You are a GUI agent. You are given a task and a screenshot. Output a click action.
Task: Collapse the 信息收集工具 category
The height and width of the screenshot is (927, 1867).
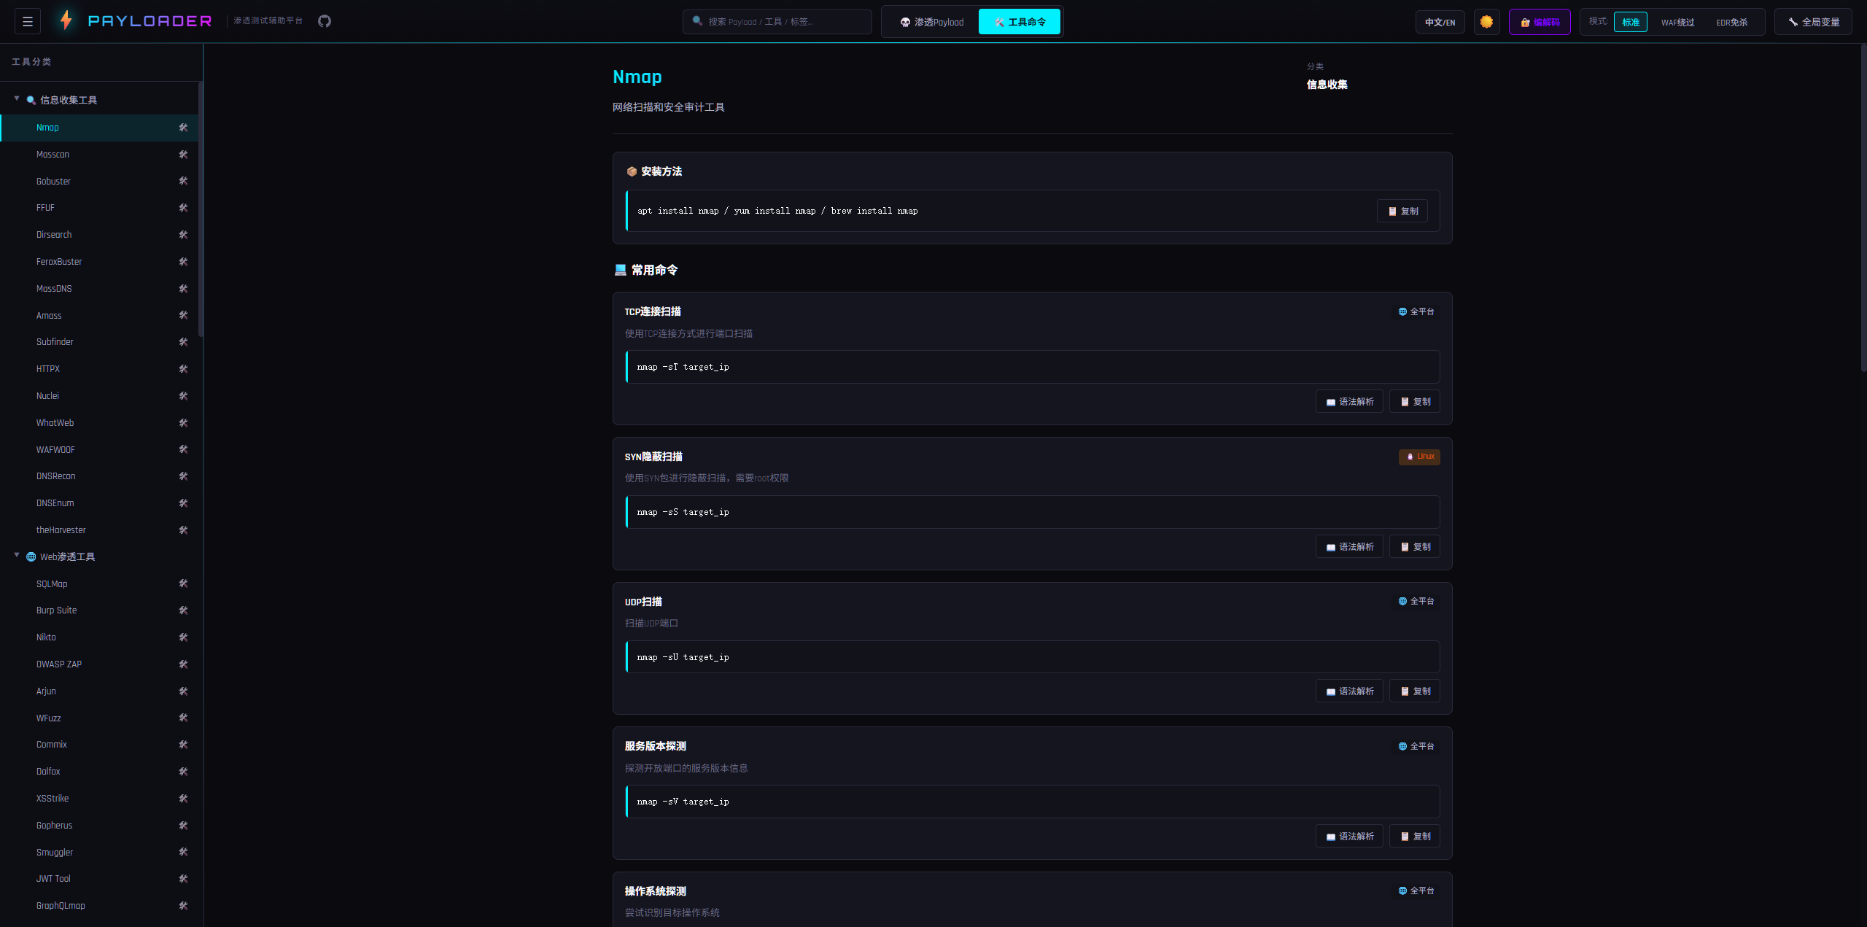pos(17,99)
